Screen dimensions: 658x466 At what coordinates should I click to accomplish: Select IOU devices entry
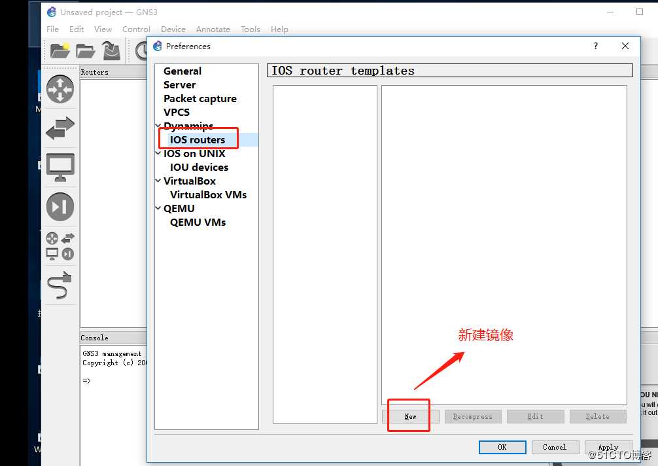click(199, 167)
